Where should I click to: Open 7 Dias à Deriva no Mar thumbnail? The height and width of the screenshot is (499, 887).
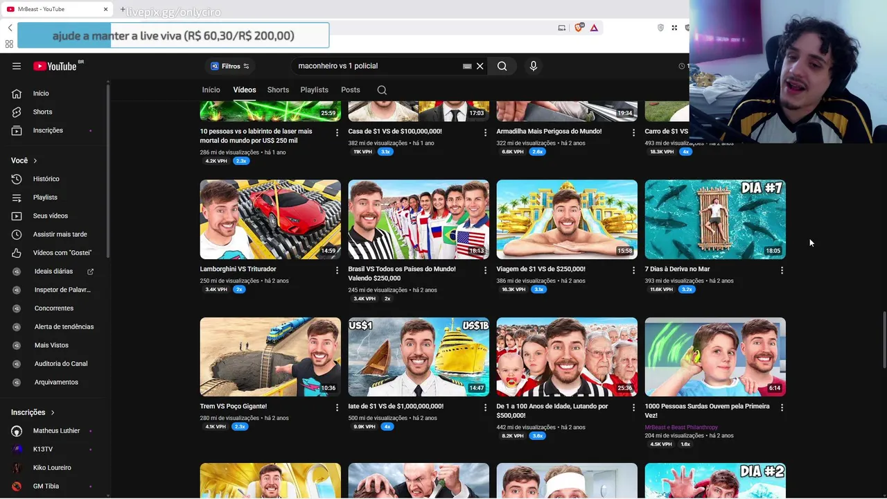pyautogui.click(x=715, y=219)
